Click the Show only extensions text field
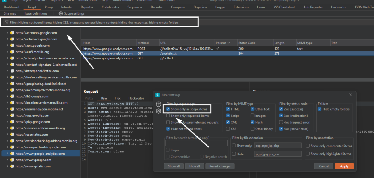 tap(278, 146)
